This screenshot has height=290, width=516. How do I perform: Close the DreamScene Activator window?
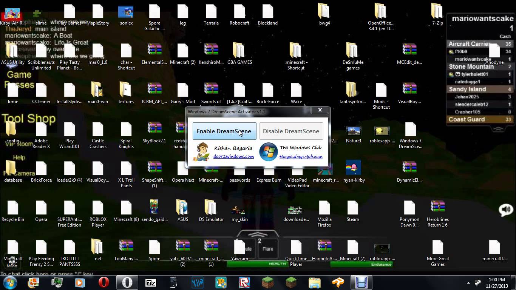(320, 110)
